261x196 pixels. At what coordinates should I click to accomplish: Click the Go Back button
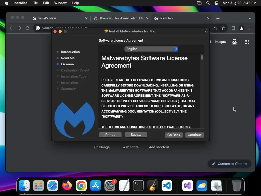click(174, 135)
